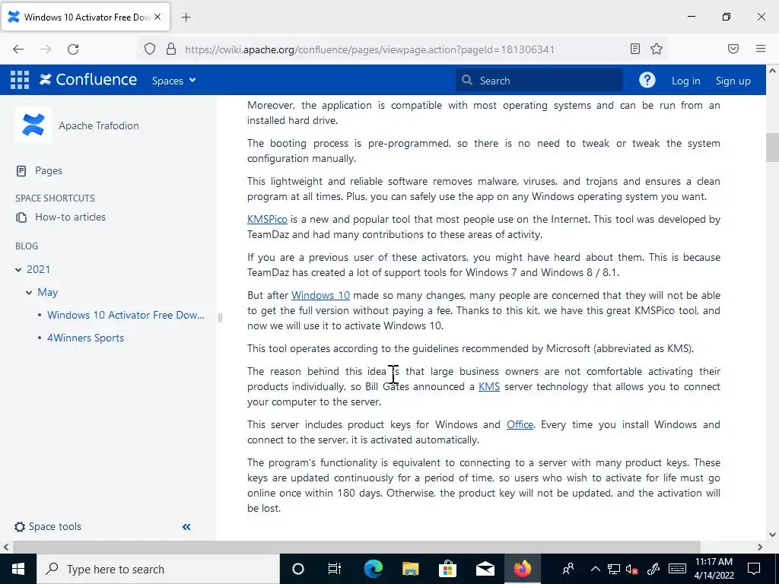Click the Pages icon in sidebar
Screen dimensions: 779x584
pos(21,171)
